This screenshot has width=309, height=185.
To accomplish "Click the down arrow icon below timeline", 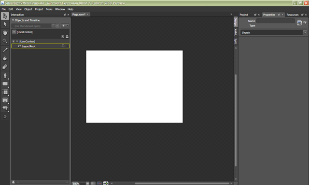I will (13, 182).
